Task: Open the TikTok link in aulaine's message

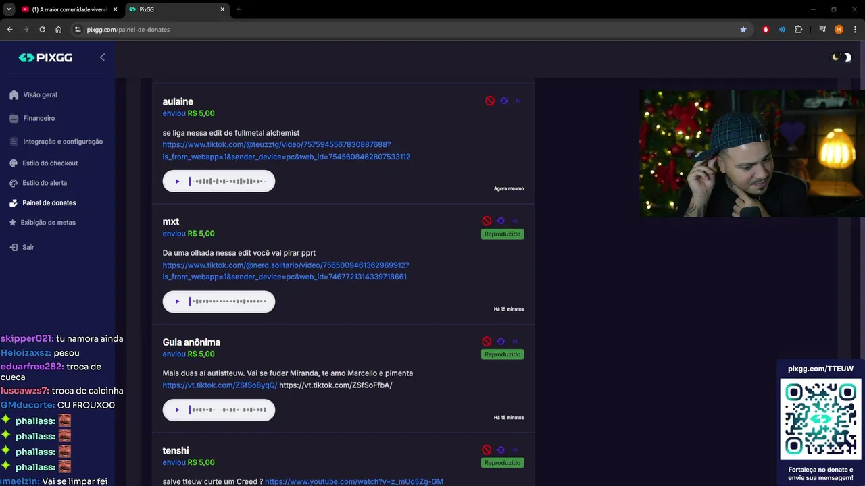Action: point(286,151)
